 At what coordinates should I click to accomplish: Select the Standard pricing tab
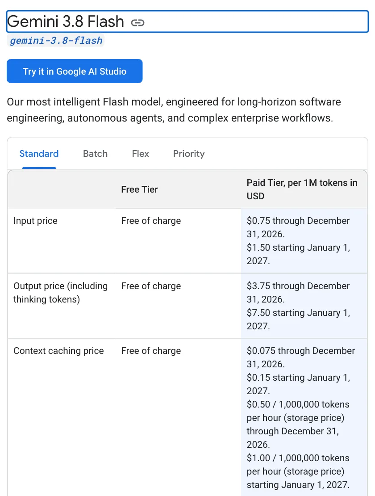39,154
